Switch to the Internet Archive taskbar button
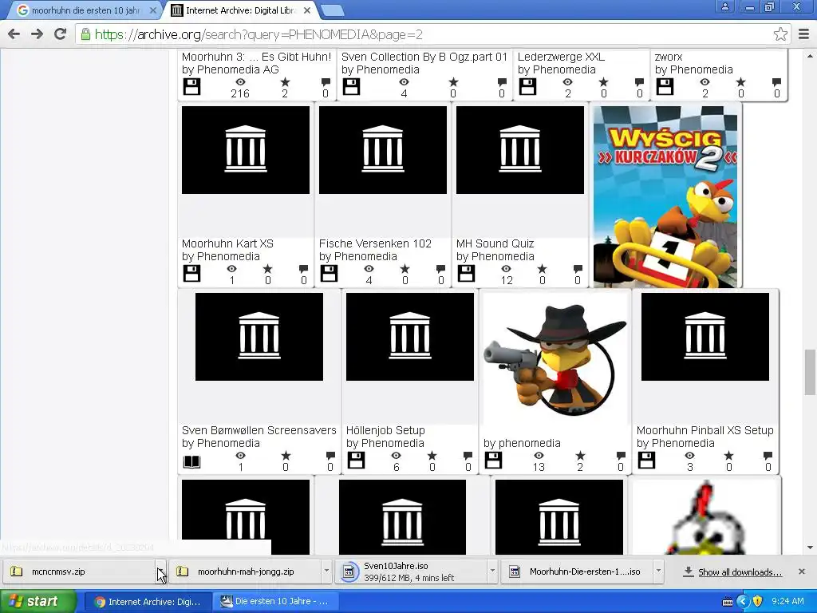The image size is (817, 613). click(148, 602)
